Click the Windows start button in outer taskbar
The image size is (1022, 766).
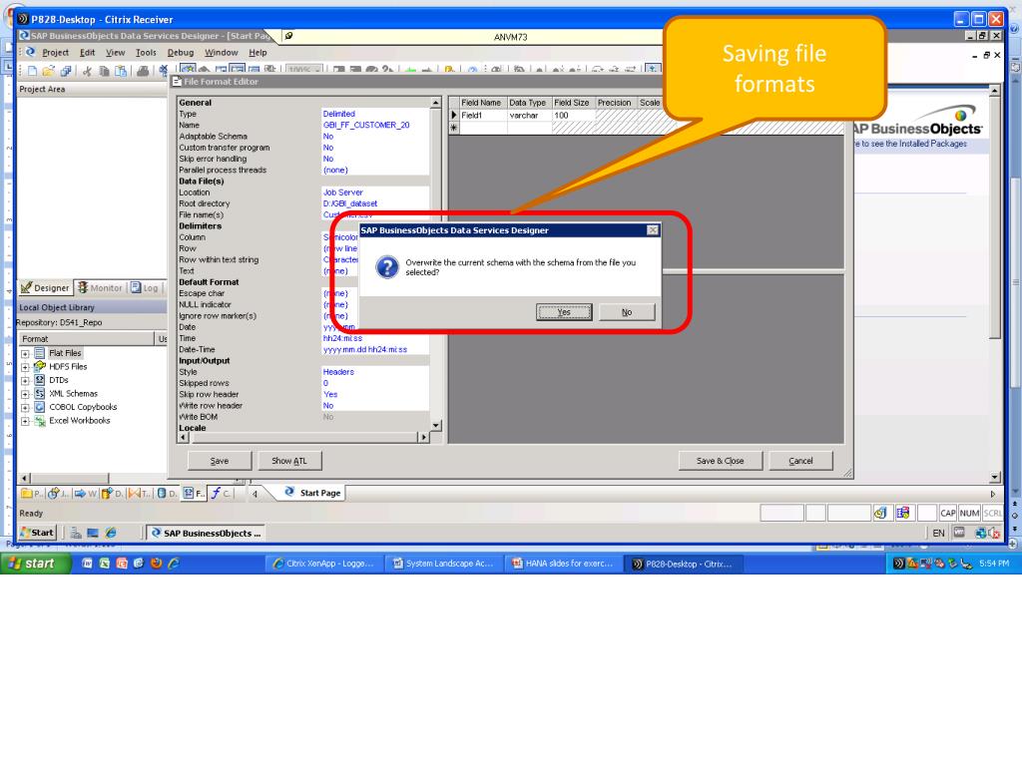(x=36, y=564)
